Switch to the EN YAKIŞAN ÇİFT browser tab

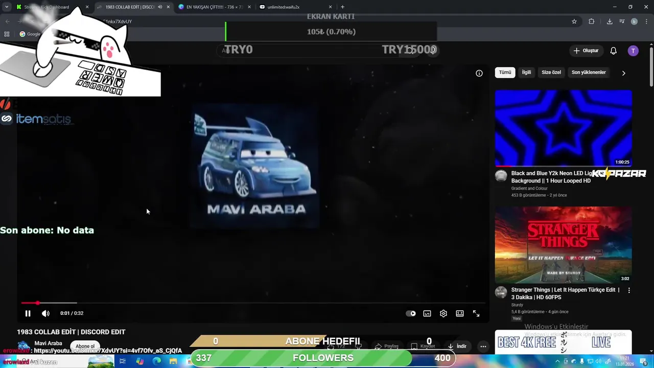[214, 7]
